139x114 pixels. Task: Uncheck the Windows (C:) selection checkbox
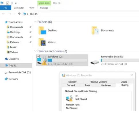38,57
